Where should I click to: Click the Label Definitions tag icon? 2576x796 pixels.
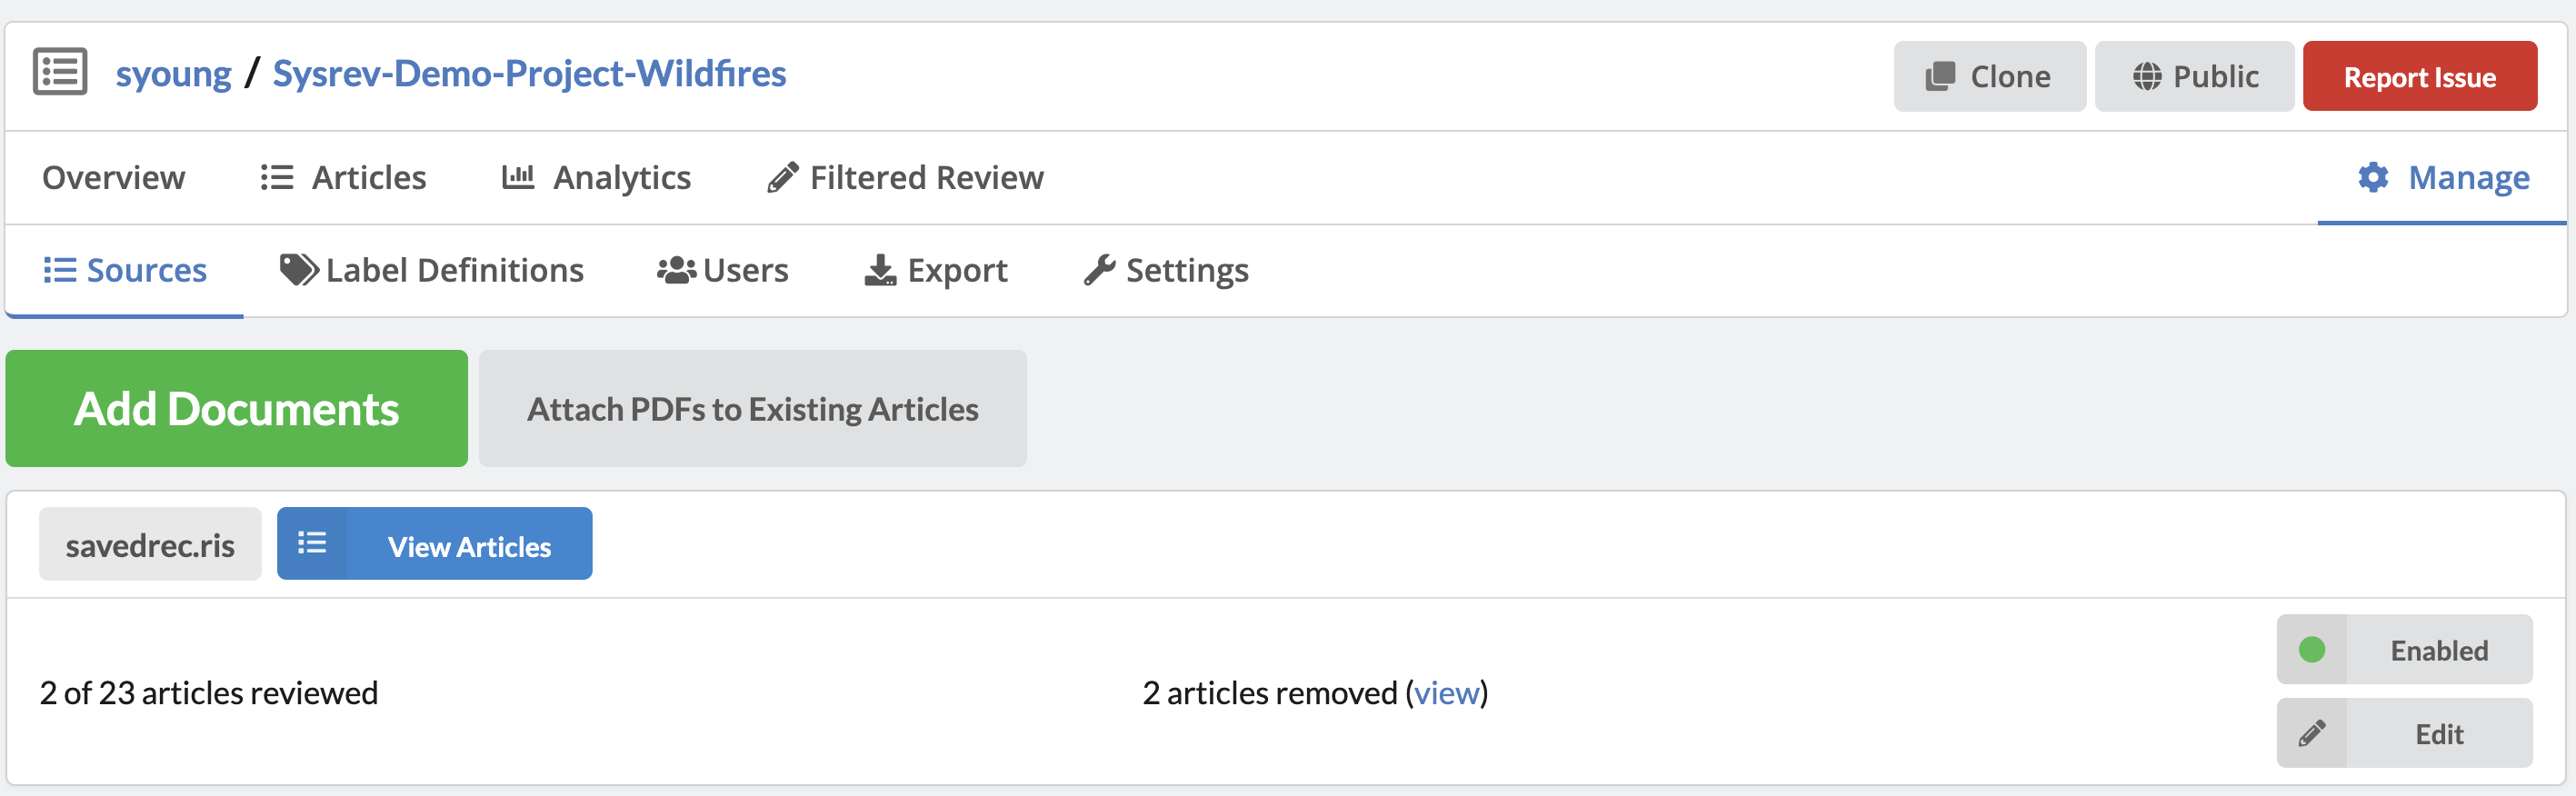tap(298, 270)
